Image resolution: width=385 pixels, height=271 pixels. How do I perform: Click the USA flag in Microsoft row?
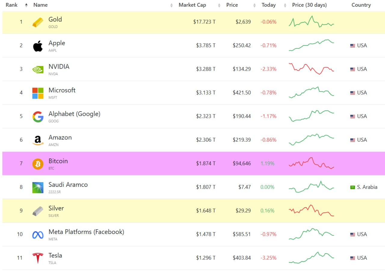353,93
